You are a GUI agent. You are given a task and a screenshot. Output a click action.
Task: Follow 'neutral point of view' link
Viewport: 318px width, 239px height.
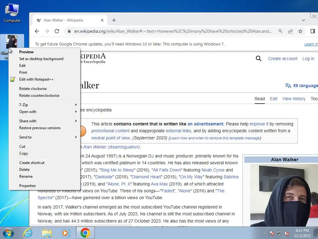pos(111,138)
